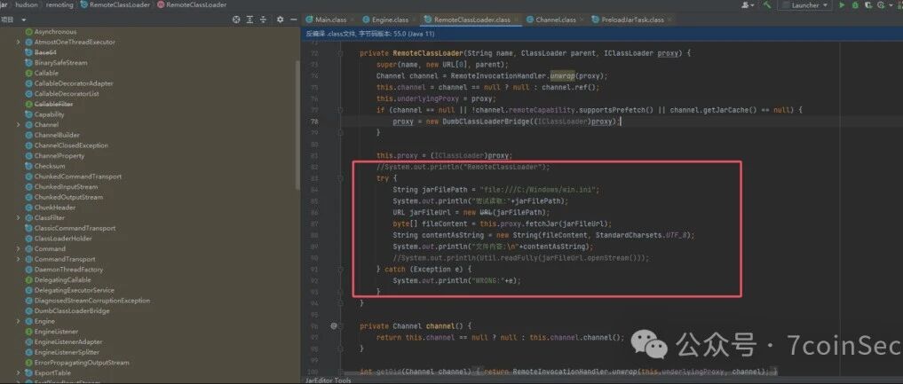
Task: Switch to the PreloadJarTask.class tab
Action: 628,20
